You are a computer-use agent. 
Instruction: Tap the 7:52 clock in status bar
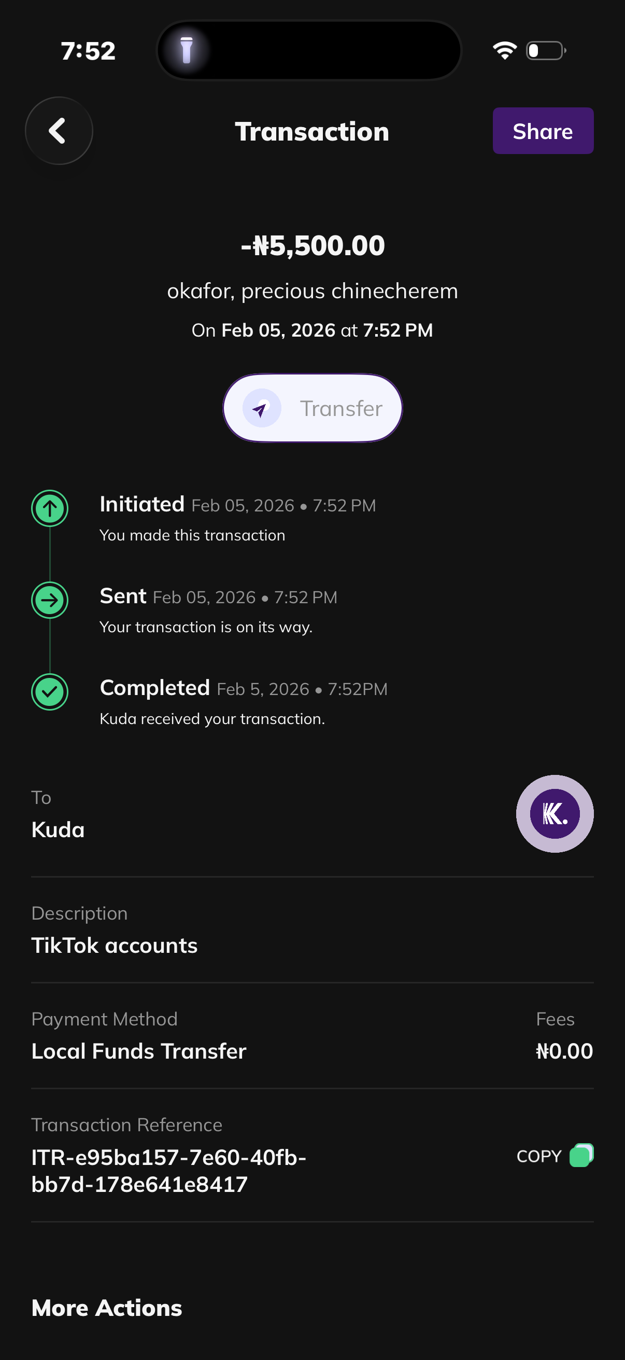point(88,51)
